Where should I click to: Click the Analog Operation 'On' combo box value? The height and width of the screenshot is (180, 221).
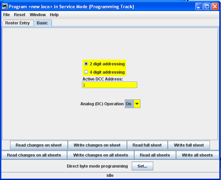click(x=129, y=104)
